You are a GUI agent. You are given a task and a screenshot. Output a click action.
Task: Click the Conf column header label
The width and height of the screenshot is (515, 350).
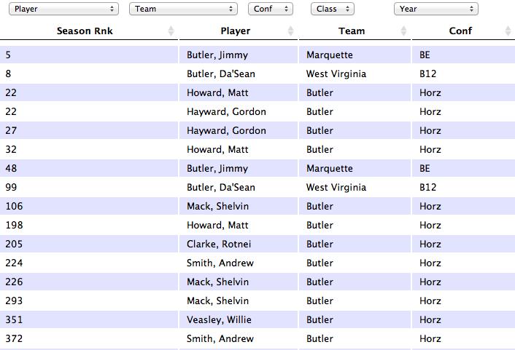point(460,31)
